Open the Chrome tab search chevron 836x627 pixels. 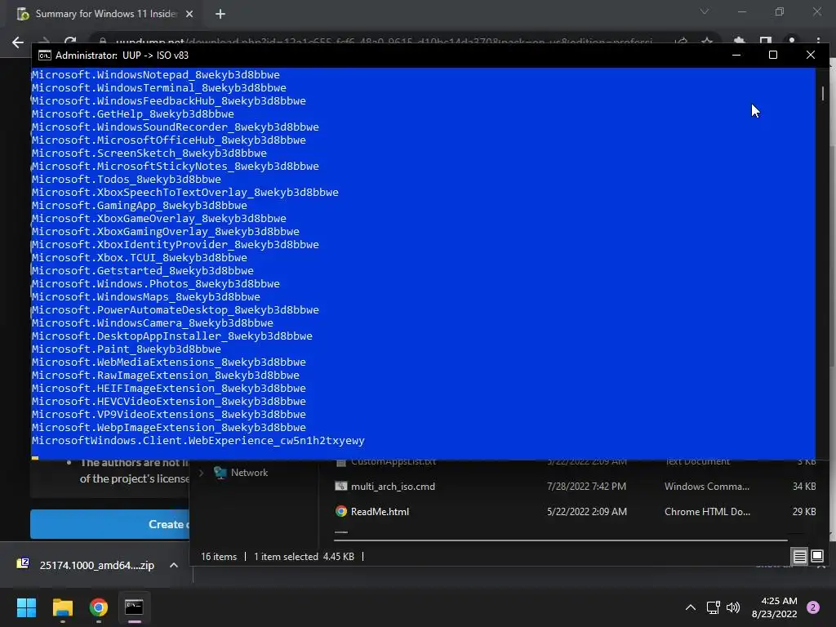click(705, 11)
